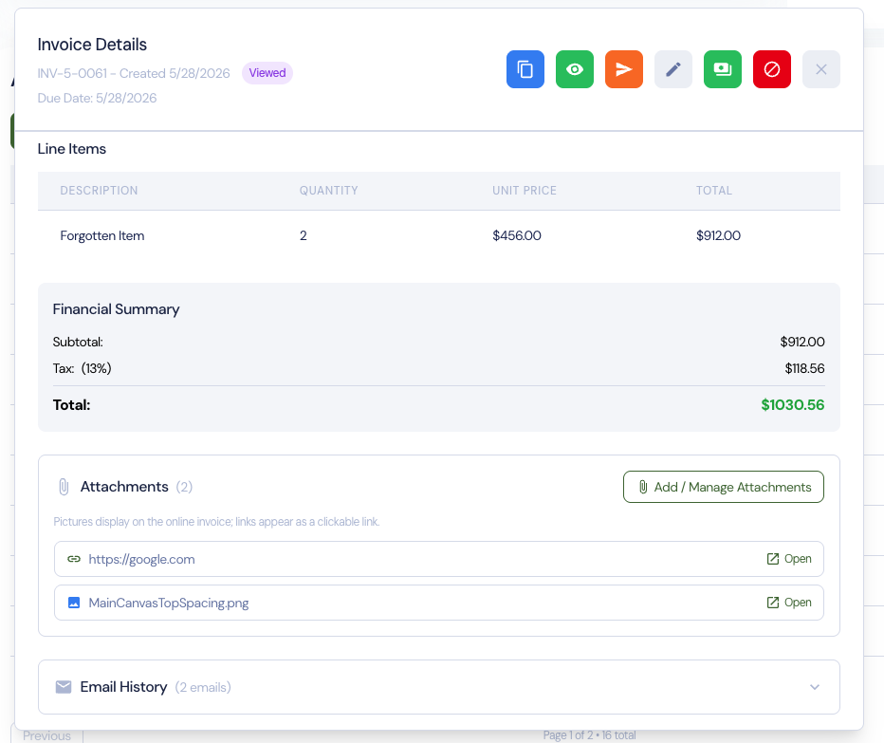Expand the Email History section chevron
Screen dimensions: 884x743
click(x=815, y=687)
